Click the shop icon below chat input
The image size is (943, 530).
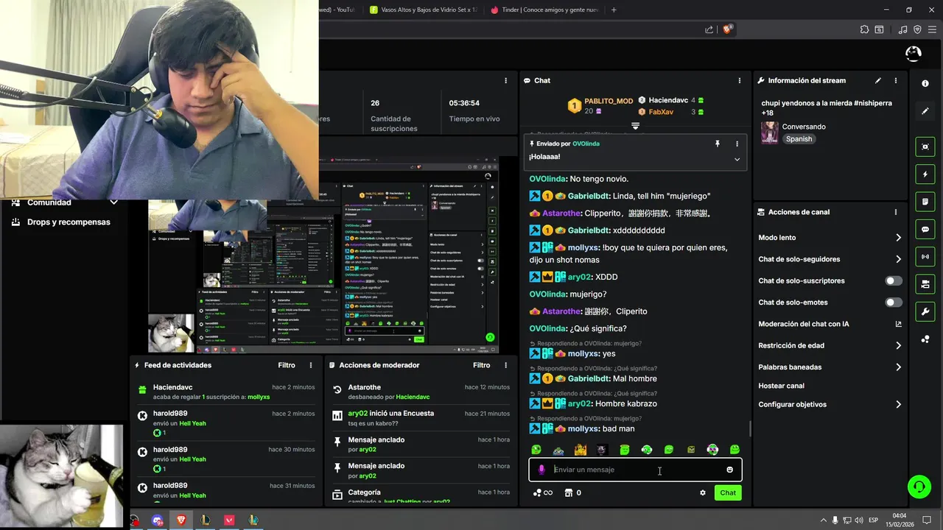click(x=568, y=492)
